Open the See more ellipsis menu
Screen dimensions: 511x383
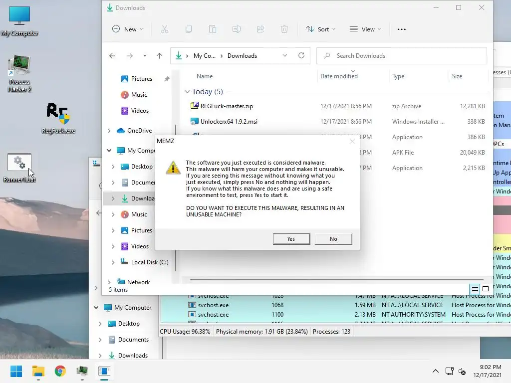pos(402,29)
